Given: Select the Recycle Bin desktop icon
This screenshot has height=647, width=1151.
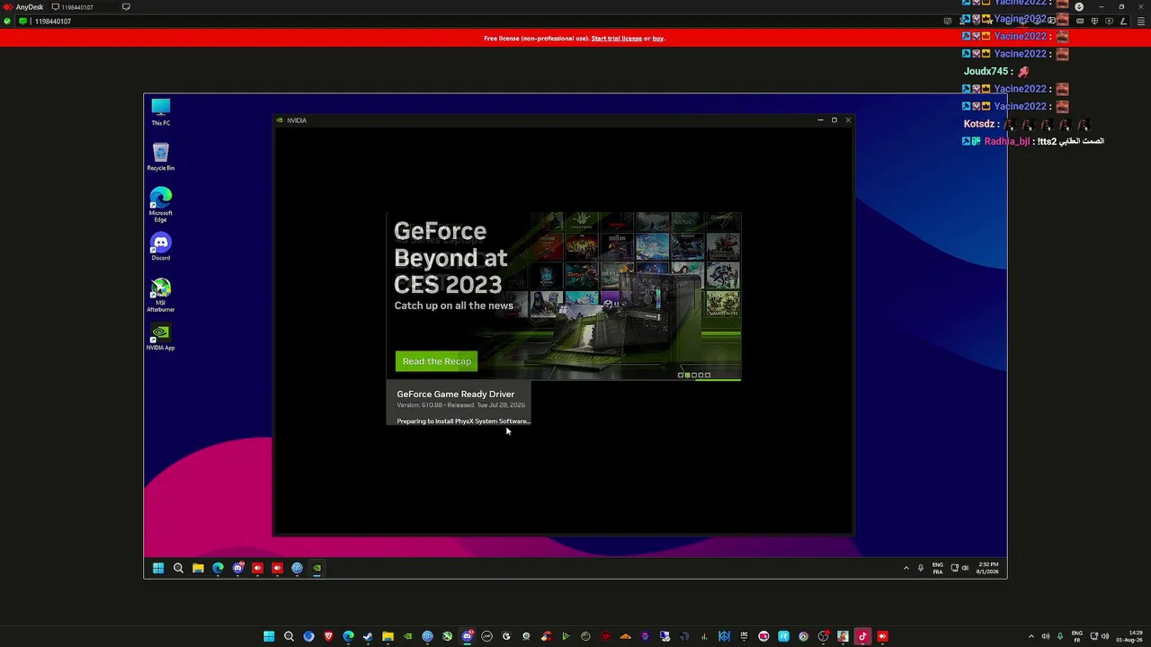Looking at the screenshot, I should click(x=161, y=156).
